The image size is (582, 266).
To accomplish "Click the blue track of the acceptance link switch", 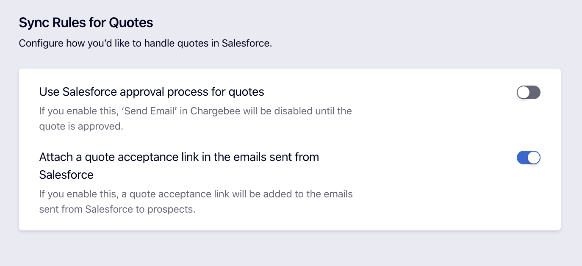I will (x=522, y=158).
